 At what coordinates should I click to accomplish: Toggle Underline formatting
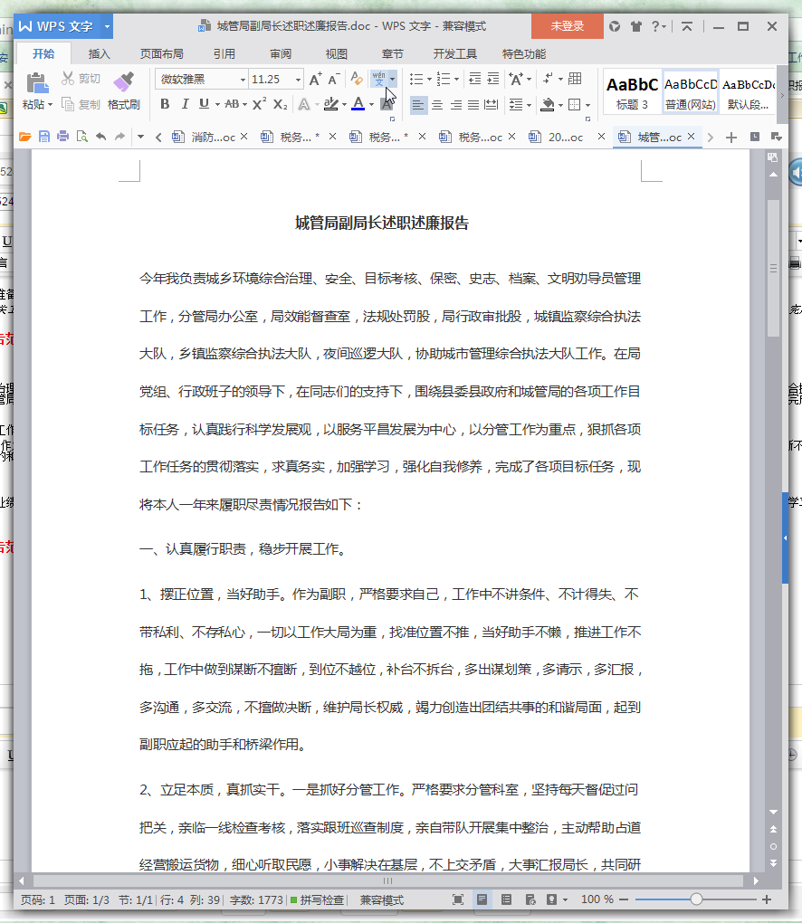click(204, 104)
